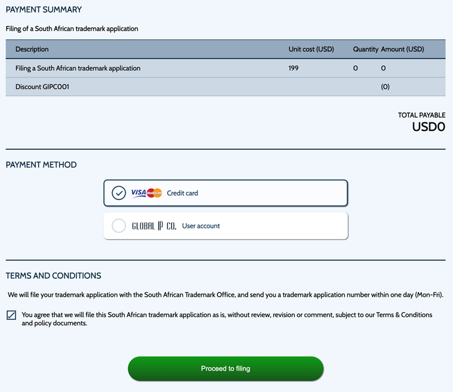Click the Quantity column header
Screen dimensions: 453x392
point(365,49)
